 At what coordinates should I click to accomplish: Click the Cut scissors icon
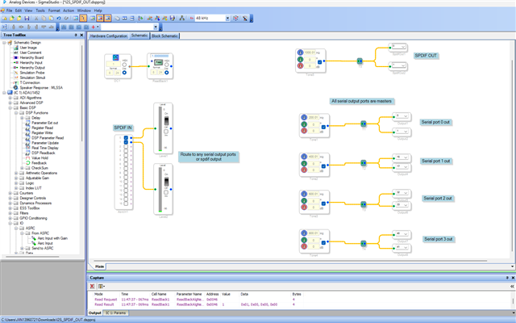(36, 18)
